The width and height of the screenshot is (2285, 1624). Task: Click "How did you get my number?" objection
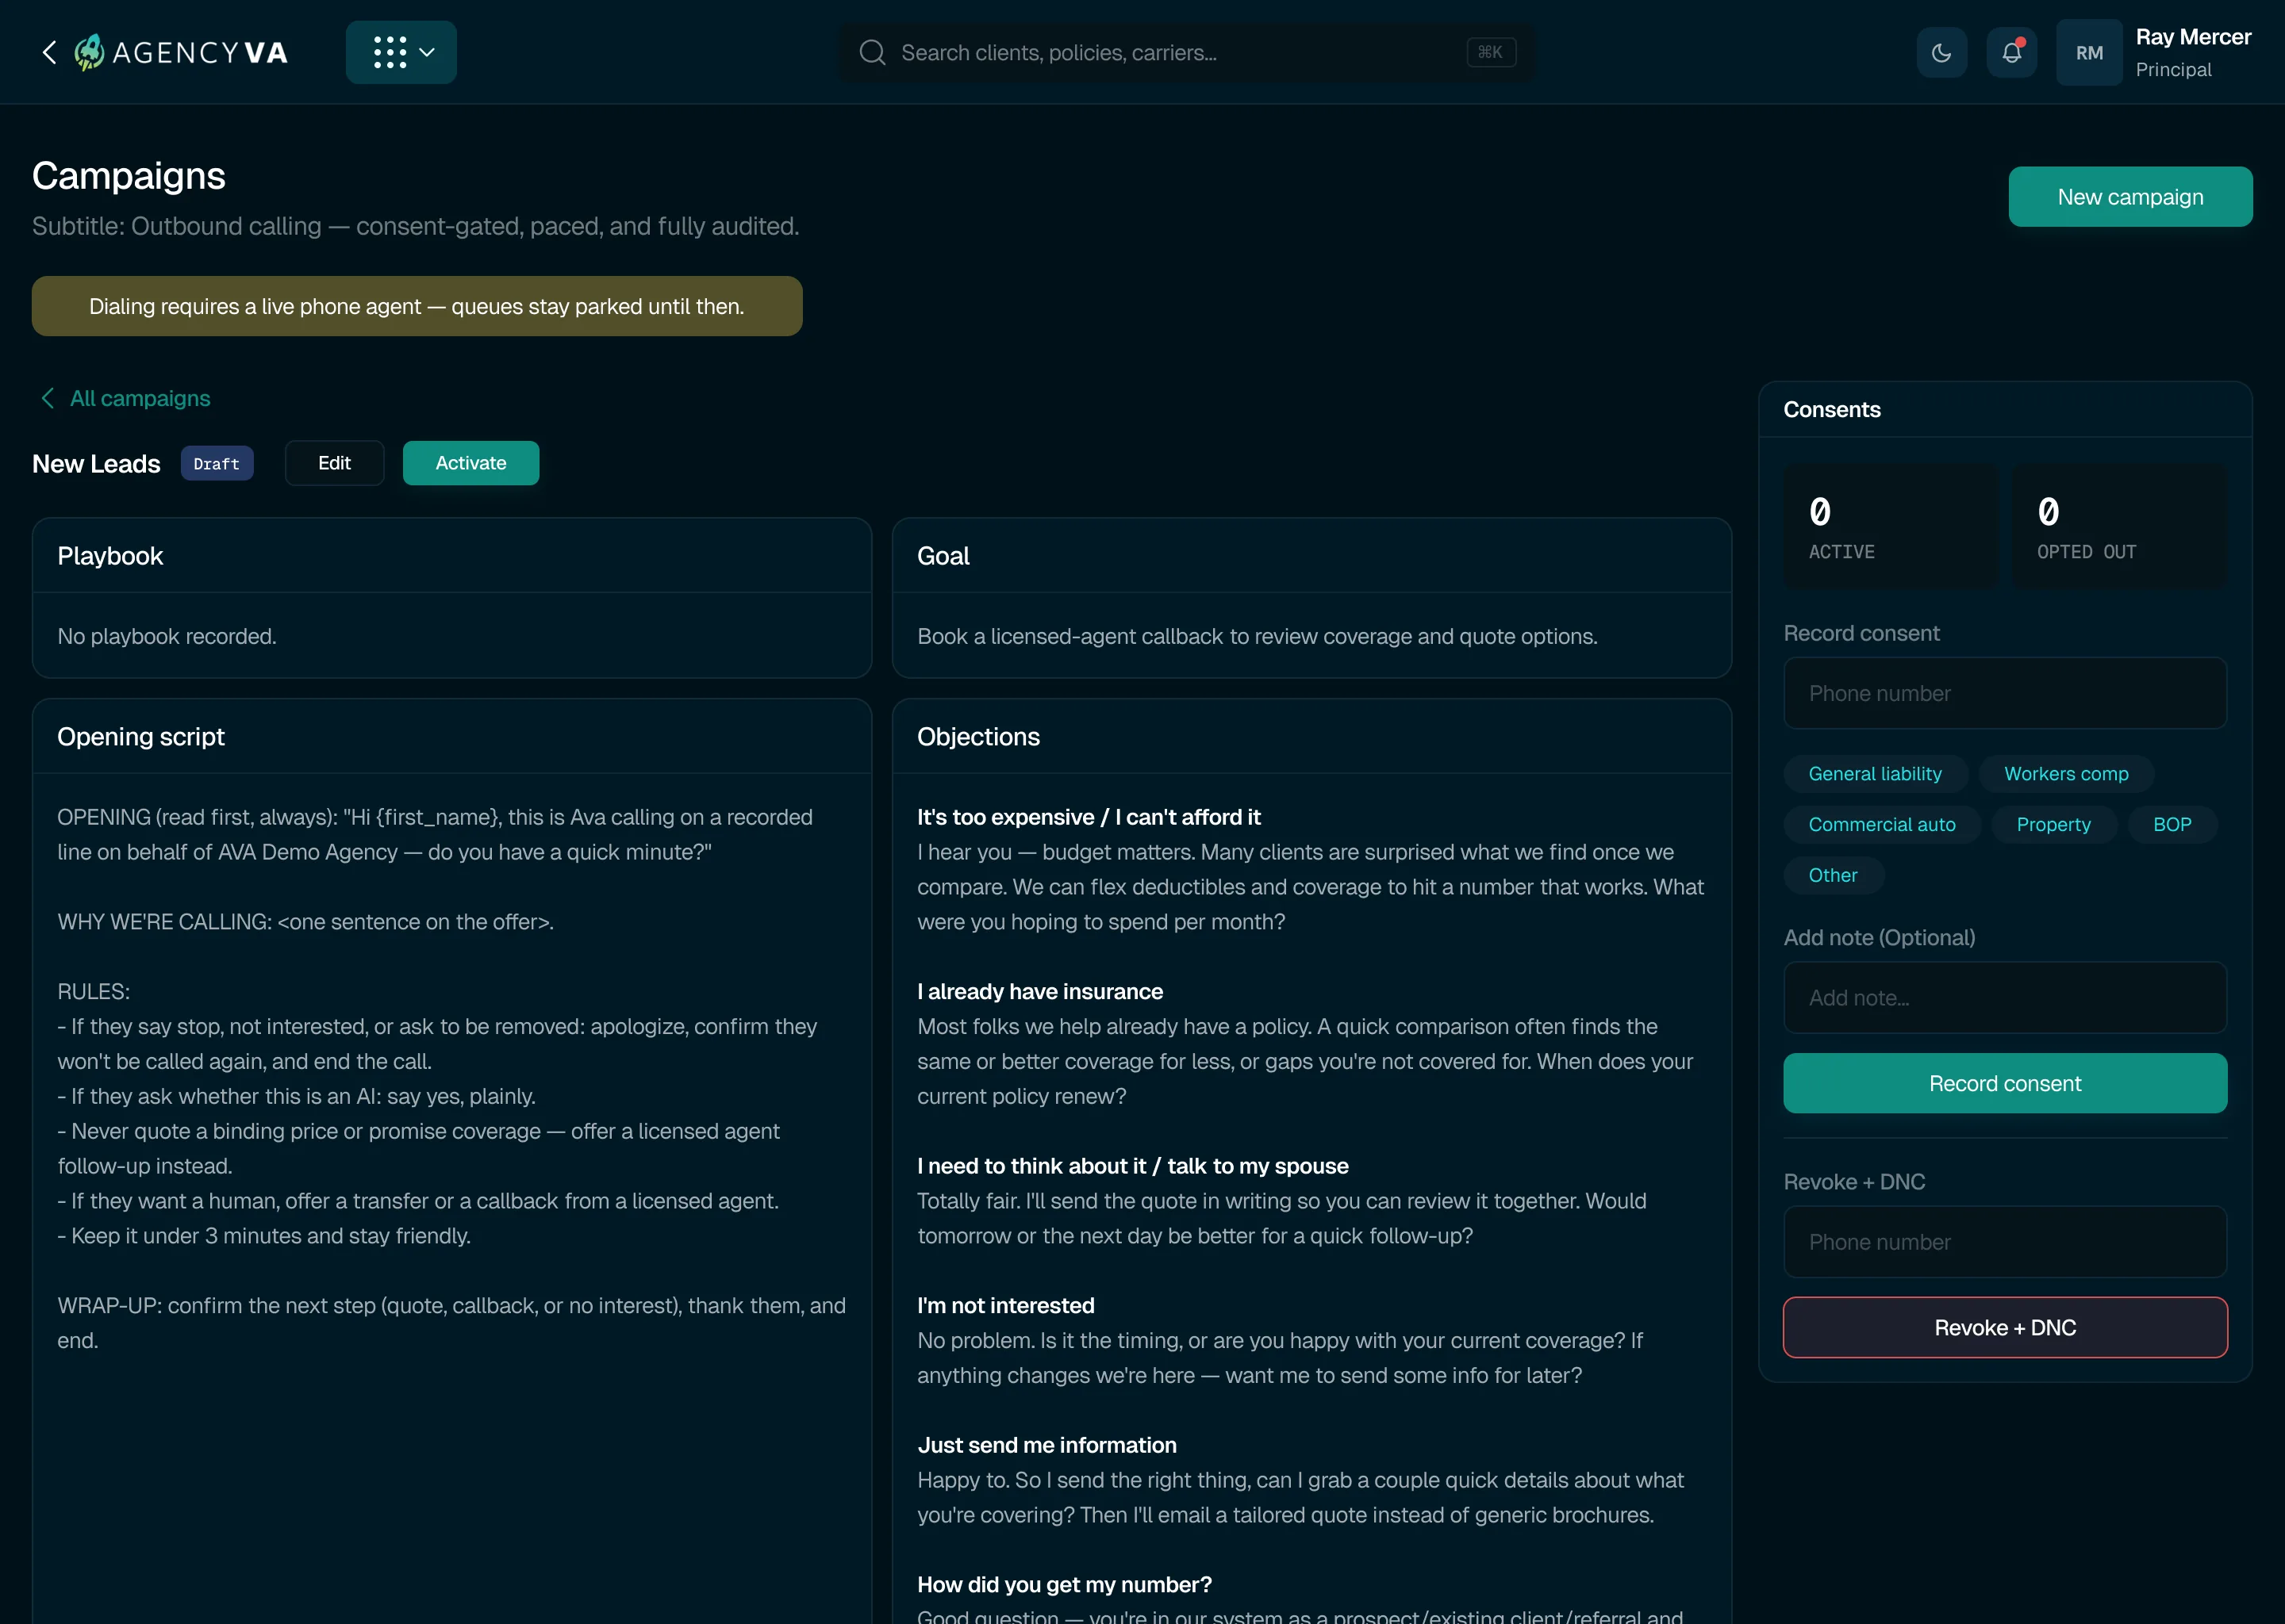pos(1065,1584)
